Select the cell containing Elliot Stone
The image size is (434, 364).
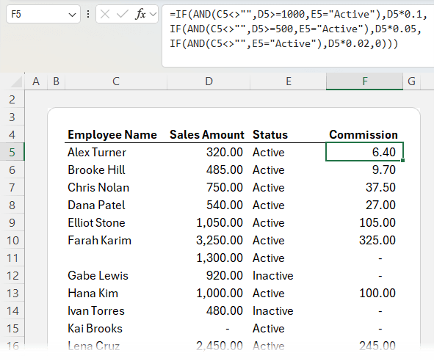coord(116,222)
